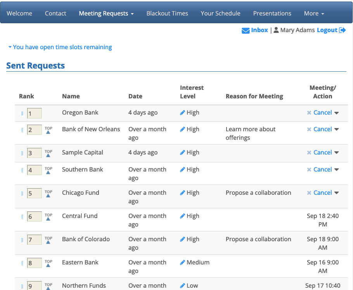Click drag handle for Sample Capital row

pyautogui.click(x=22, y=153)
